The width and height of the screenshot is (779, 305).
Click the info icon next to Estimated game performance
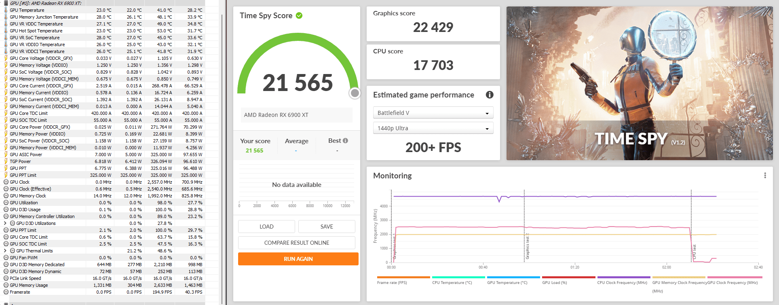490,95
